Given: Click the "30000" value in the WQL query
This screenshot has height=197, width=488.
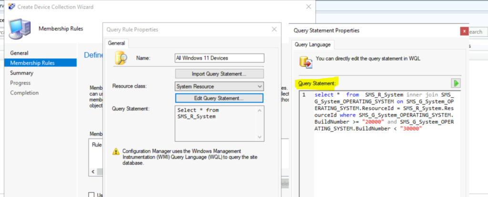Looking at the screenshot, I should tap(411, 128).
